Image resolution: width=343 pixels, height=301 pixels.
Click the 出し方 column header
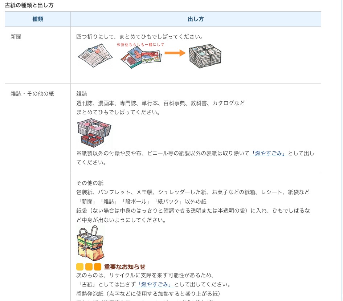196,19
